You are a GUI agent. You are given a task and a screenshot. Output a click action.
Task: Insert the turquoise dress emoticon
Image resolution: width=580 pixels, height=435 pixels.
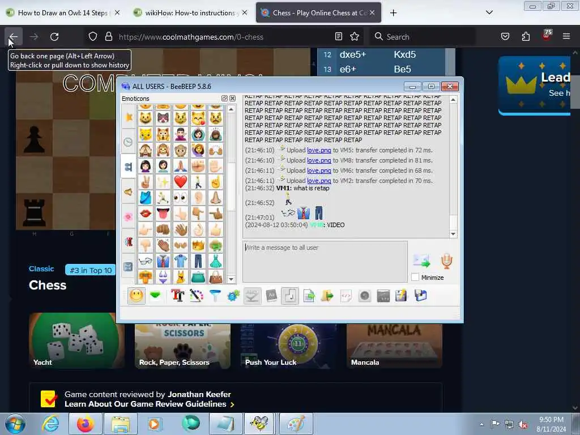(216, 261)
